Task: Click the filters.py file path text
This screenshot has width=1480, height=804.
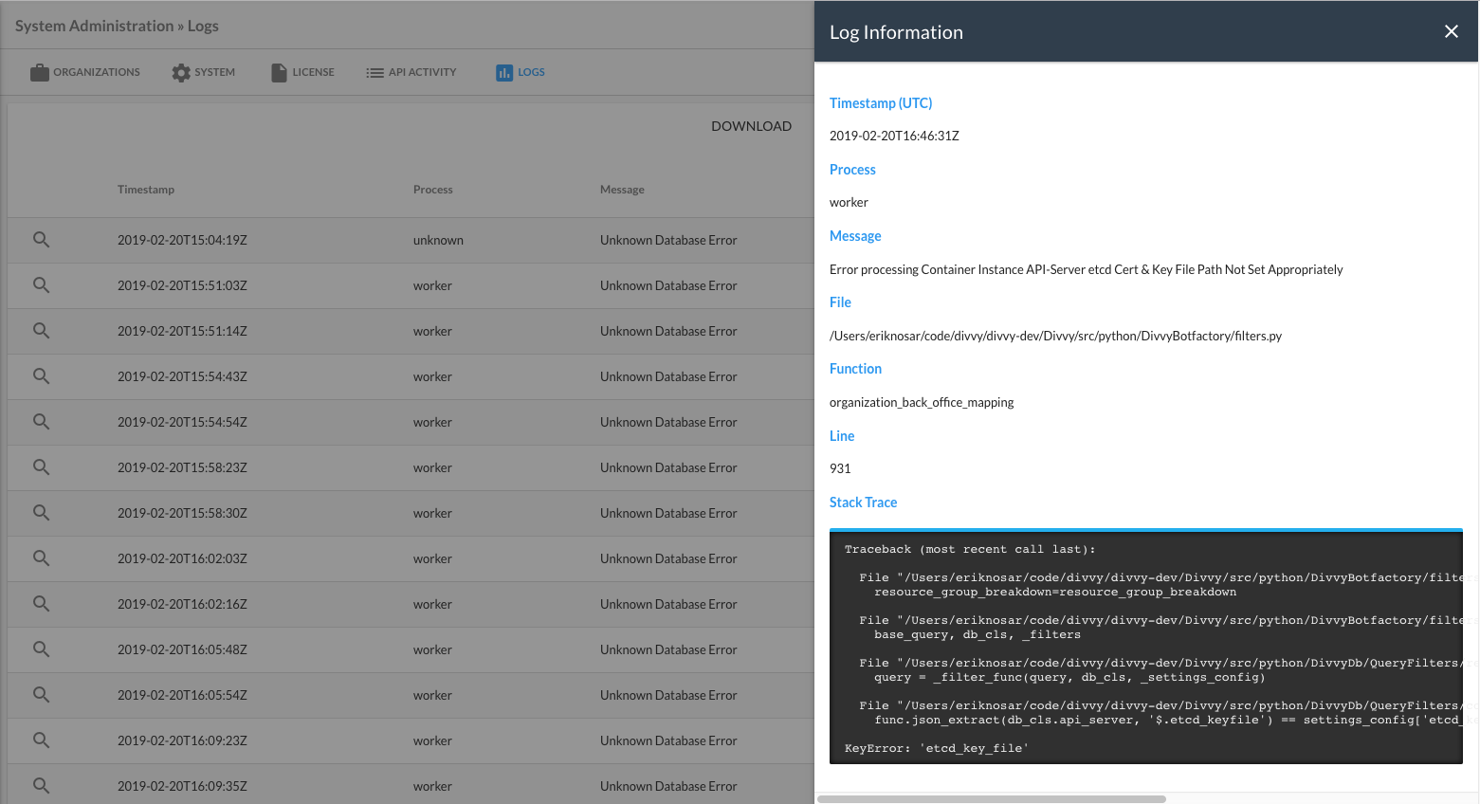Action: click(x=1055, y=336)
